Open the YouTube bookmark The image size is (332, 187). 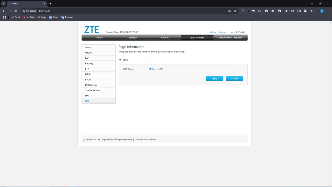coord(29,17)
